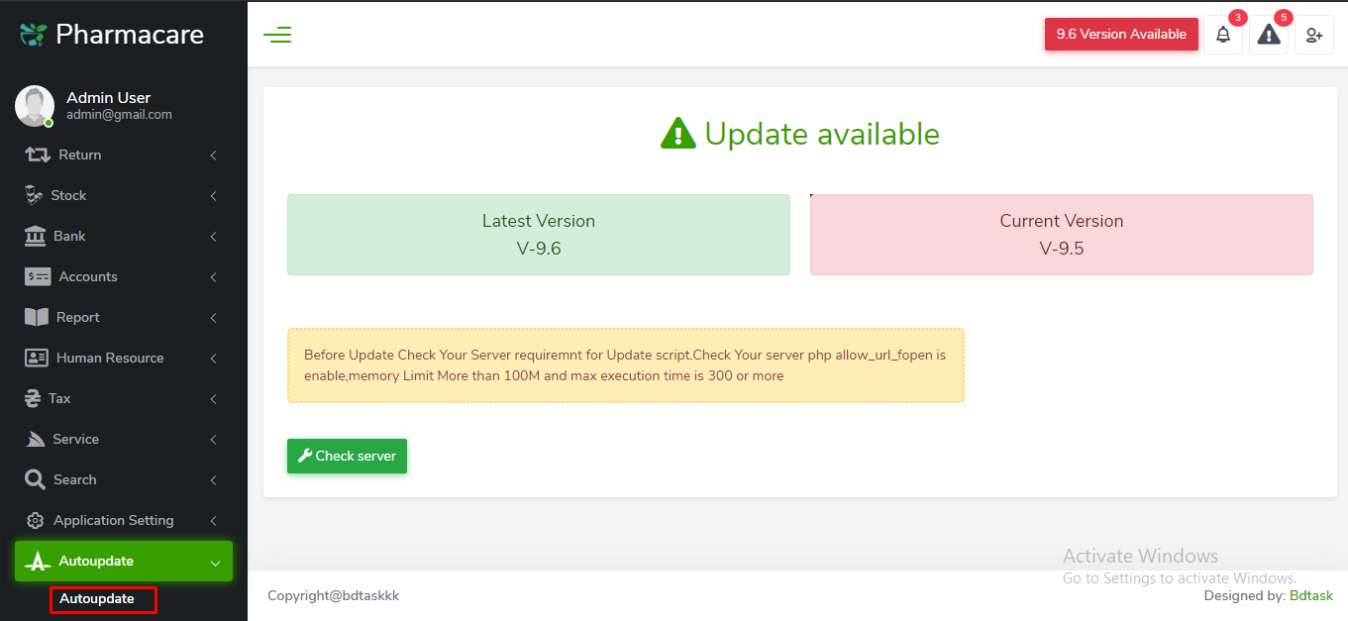Toggle the sidebar with hamburger menu
The height and width of the screenshot is (621, 1348).
[x=277, y=34]
